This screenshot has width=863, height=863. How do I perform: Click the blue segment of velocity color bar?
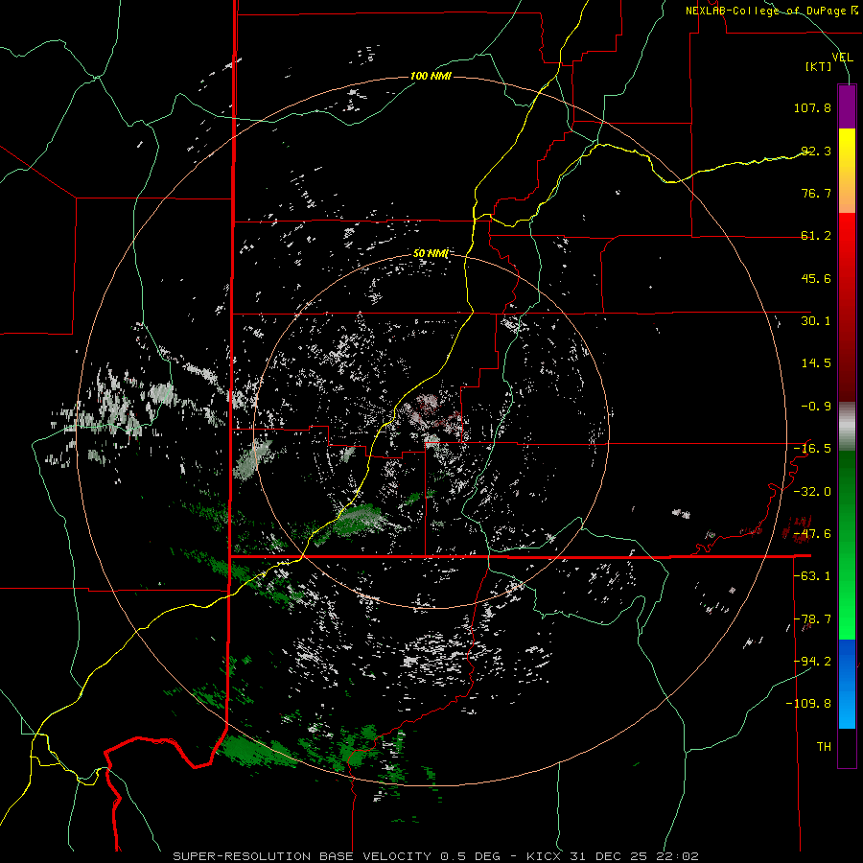pos(847,684)
